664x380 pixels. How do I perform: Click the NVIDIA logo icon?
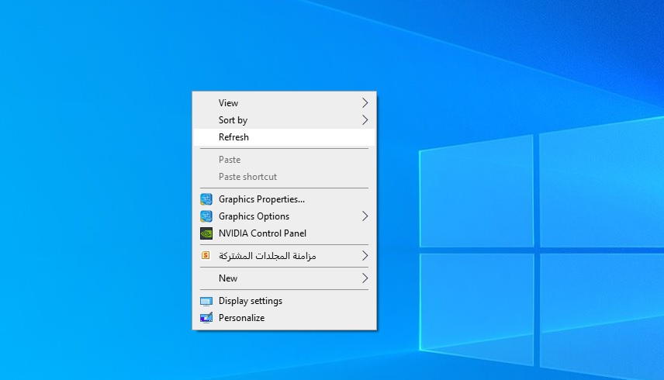click(x=206, y=233)
